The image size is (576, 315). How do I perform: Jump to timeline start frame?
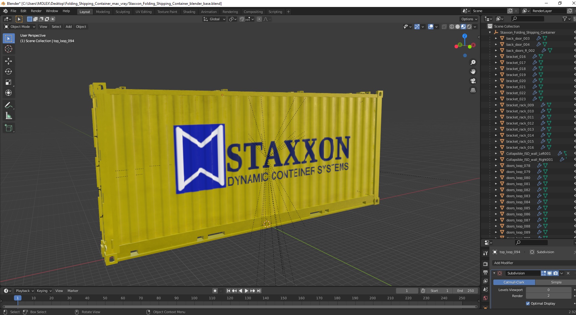click(229, 291)
